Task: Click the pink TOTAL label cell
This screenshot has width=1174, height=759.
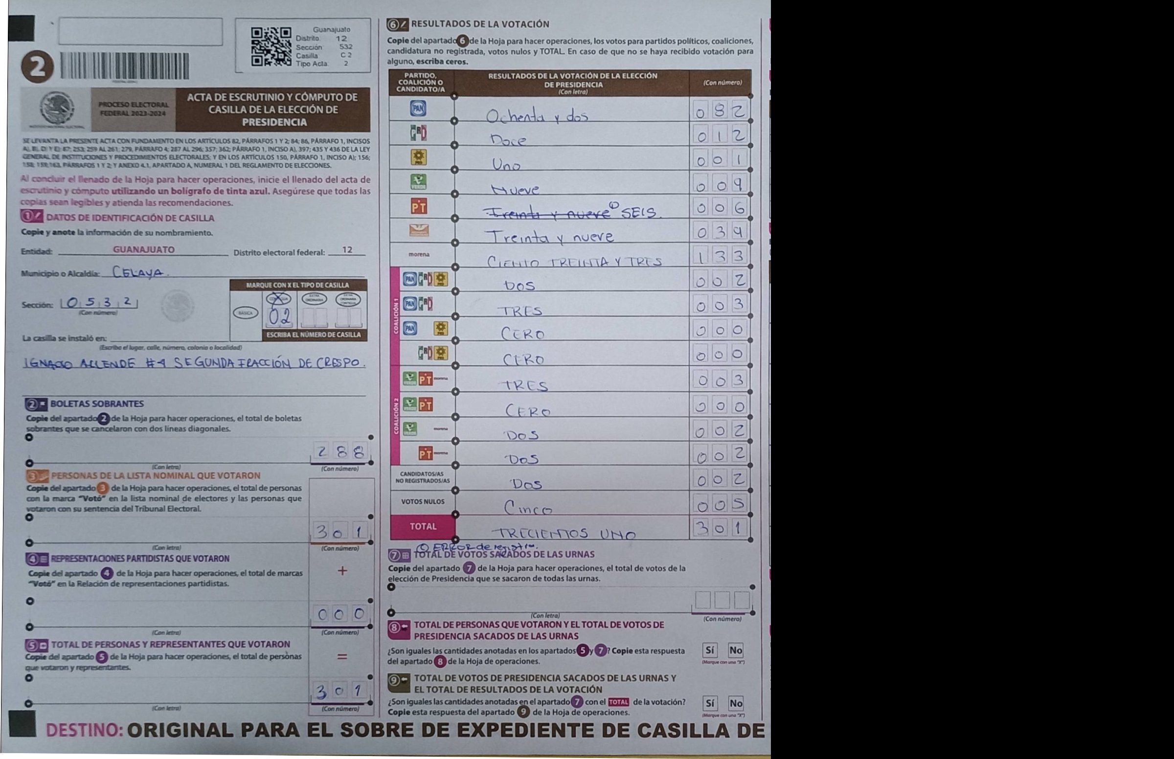Action: 423,526
